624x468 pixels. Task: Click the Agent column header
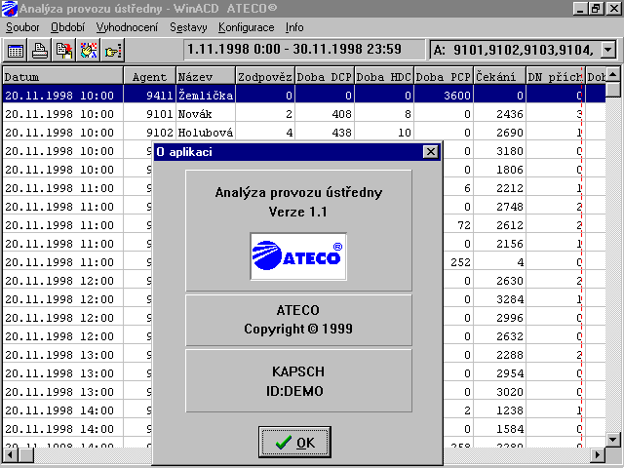coord(149,76)
